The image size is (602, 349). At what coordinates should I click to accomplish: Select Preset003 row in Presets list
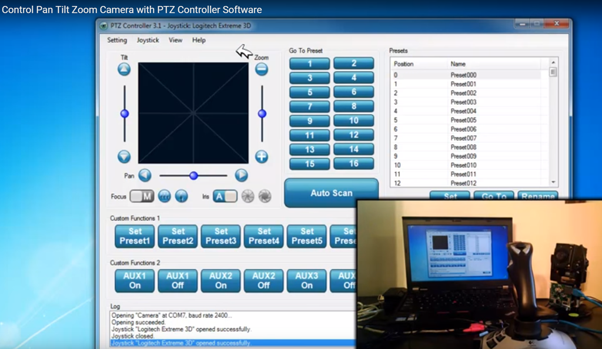click(x=466, y=102)
